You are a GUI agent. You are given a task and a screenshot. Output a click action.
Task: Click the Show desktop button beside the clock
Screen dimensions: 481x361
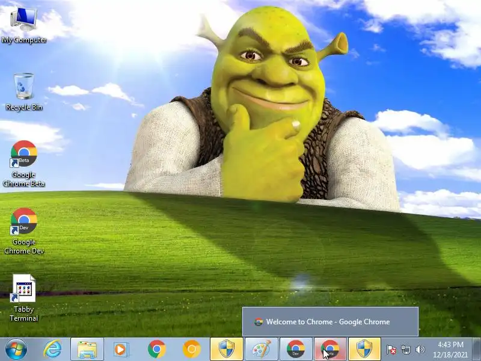[x=477, y=350]
